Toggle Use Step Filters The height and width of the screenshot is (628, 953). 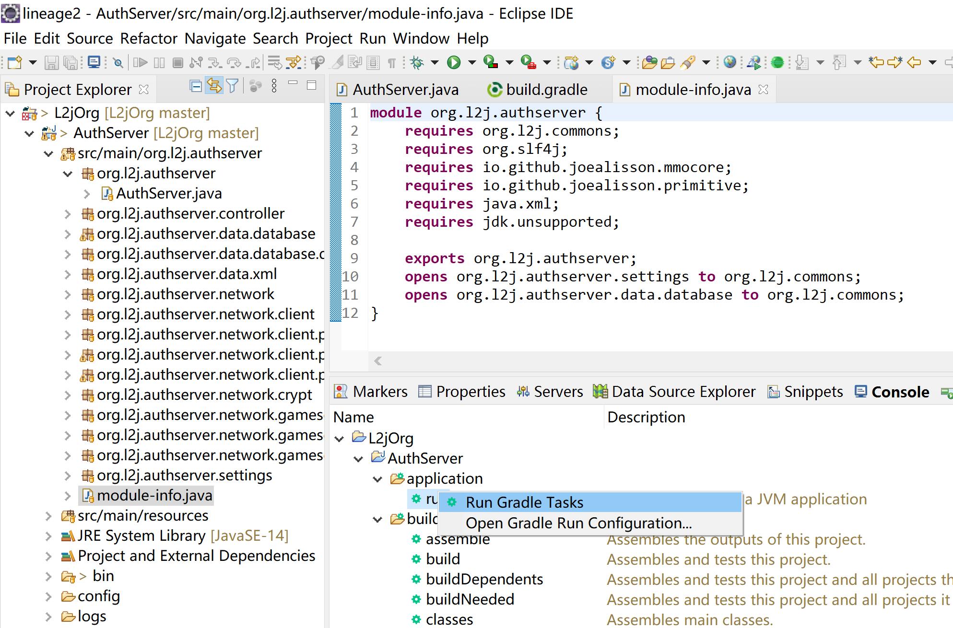point(293,62)
